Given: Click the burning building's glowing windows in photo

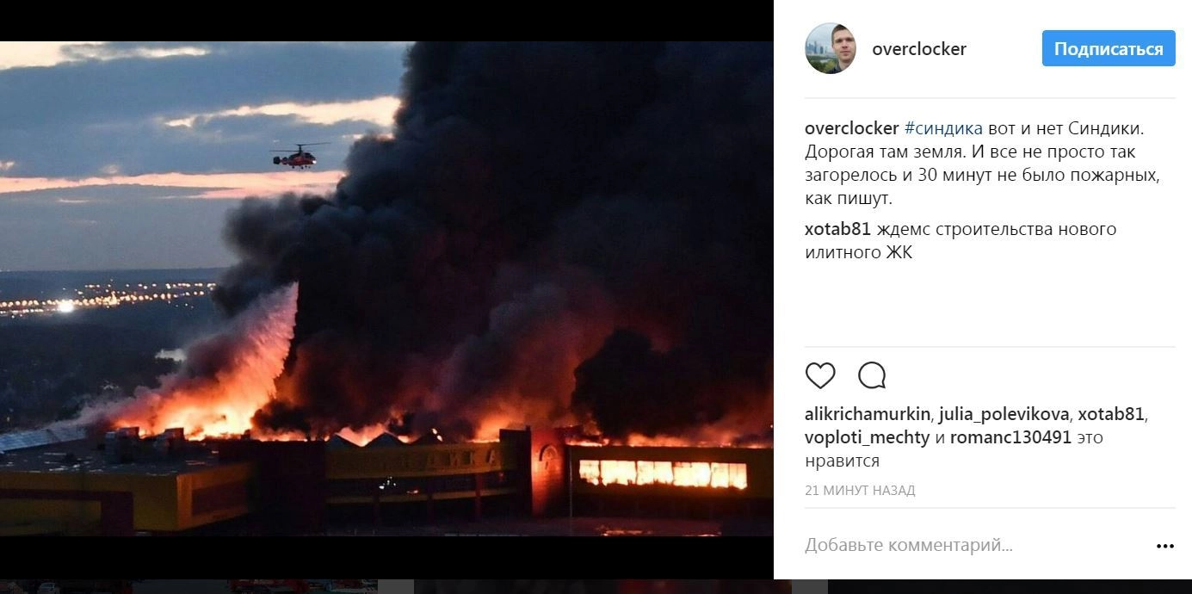Looking at the screenshot, I should tap(663, 473).
